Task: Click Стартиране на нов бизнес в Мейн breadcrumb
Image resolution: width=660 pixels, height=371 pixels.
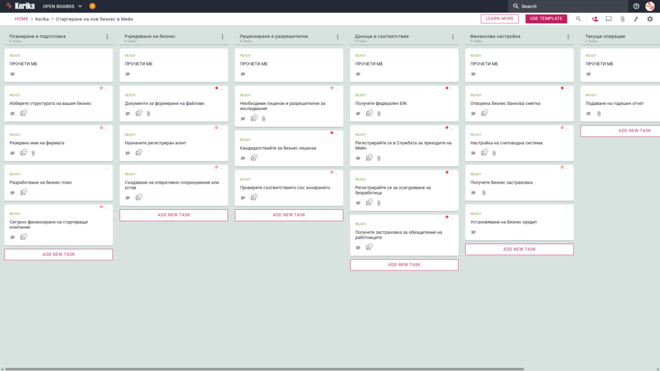Action: (x=94, y=19)
